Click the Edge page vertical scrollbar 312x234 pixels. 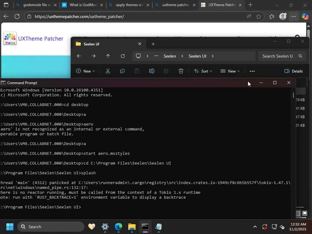308,33
